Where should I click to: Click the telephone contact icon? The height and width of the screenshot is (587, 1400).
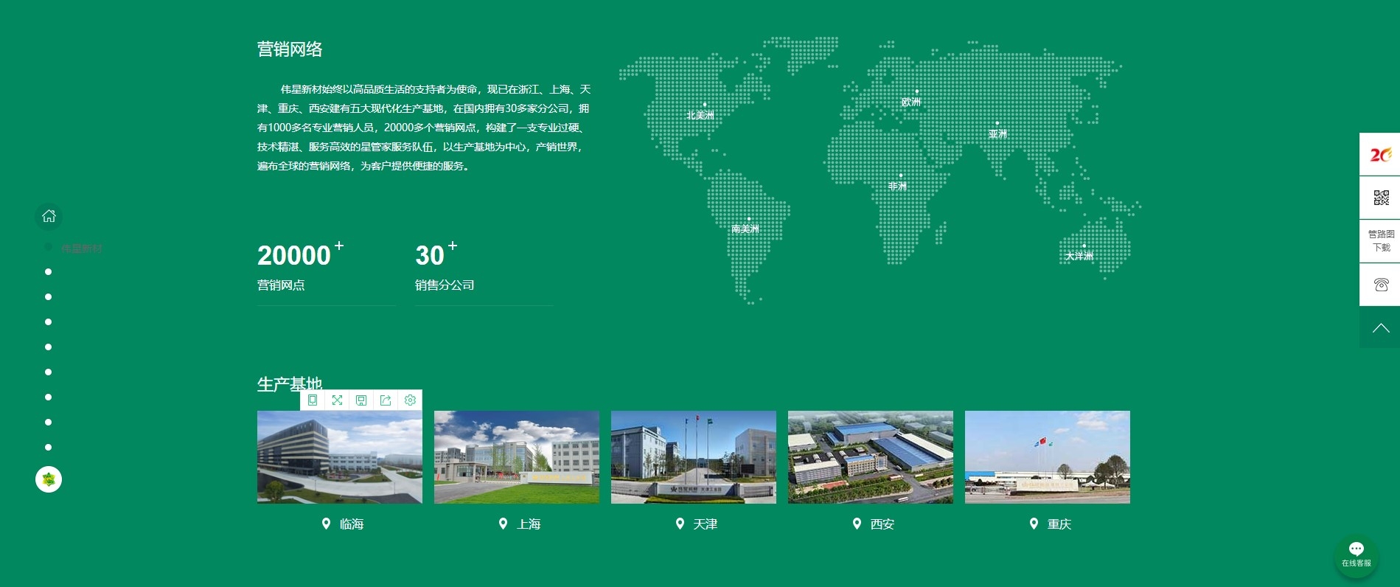[1381, 285]
